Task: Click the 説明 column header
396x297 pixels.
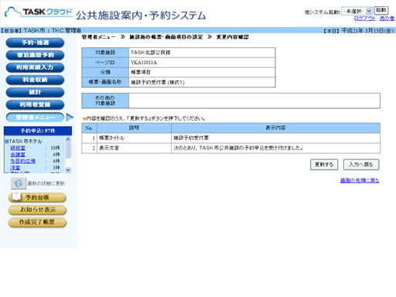Action: (x=134, y=128)
